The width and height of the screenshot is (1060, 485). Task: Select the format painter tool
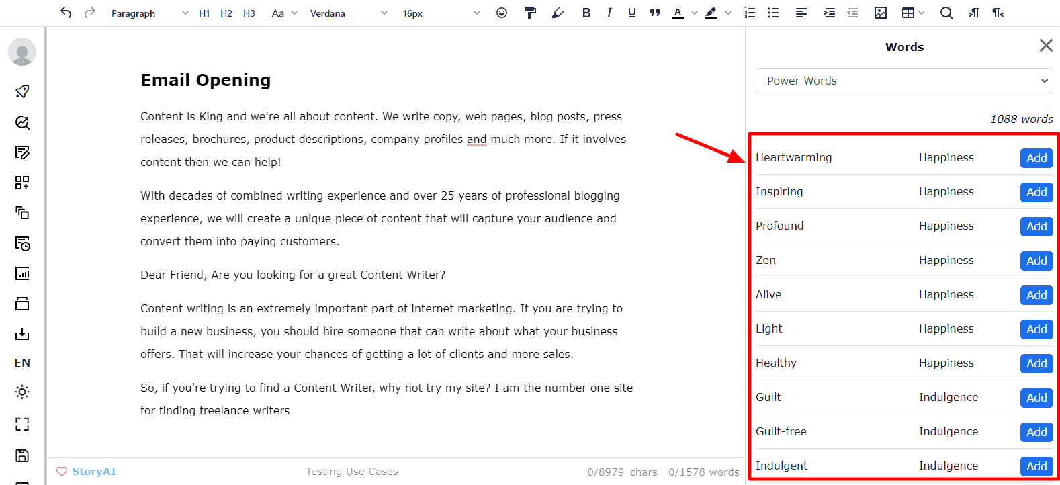(x=530, y=13)
